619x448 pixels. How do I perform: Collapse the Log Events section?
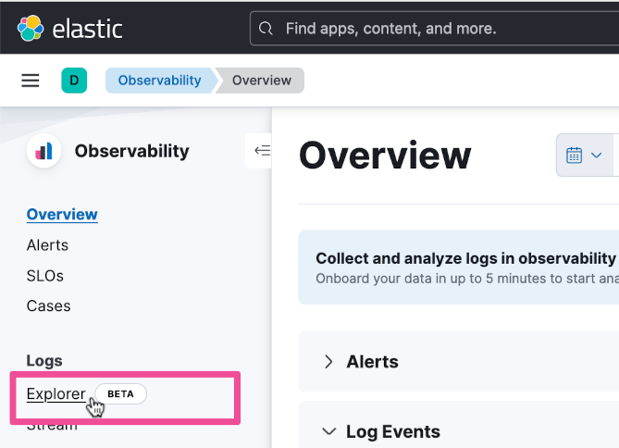point(328,431)
